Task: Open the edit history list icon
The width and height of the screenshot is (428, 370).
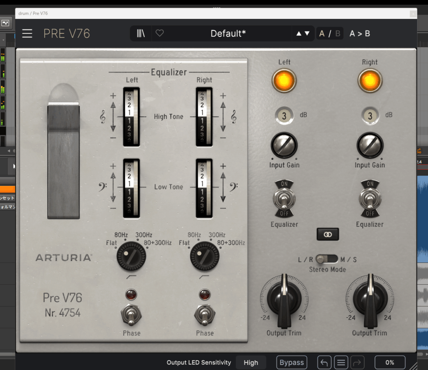Action: point(341,363)
